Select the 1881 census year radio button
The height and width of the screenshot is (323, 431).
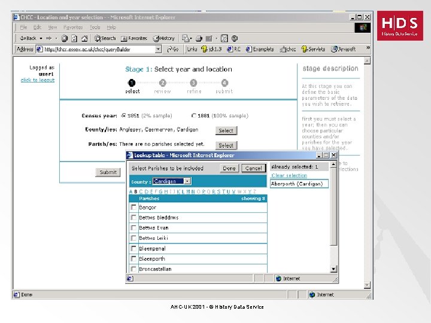pyautogui.click(x=194, y=115)
